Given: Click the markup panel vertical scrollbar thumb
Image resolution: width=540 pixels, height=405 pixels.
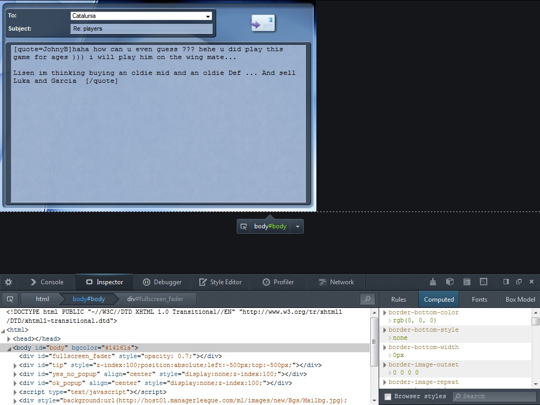Looking at the screenshot, I should tap(374, 342).
